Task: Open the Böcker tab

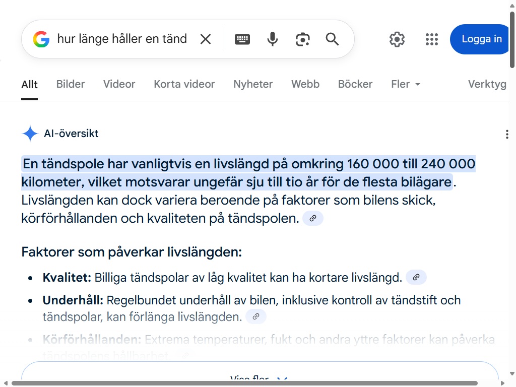Action: coord(355,84)
